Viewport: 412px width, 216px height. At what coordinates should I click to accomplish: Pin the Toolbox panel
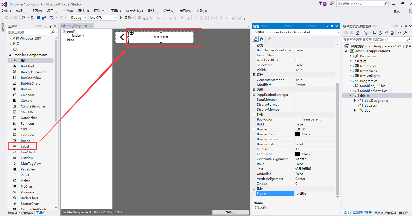(x=51, y=26)
